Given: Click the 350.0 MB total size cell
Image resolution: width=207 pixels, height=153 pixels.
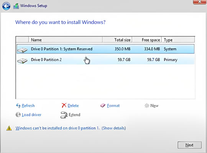Looking at the screenshot, I should (123, 49).
